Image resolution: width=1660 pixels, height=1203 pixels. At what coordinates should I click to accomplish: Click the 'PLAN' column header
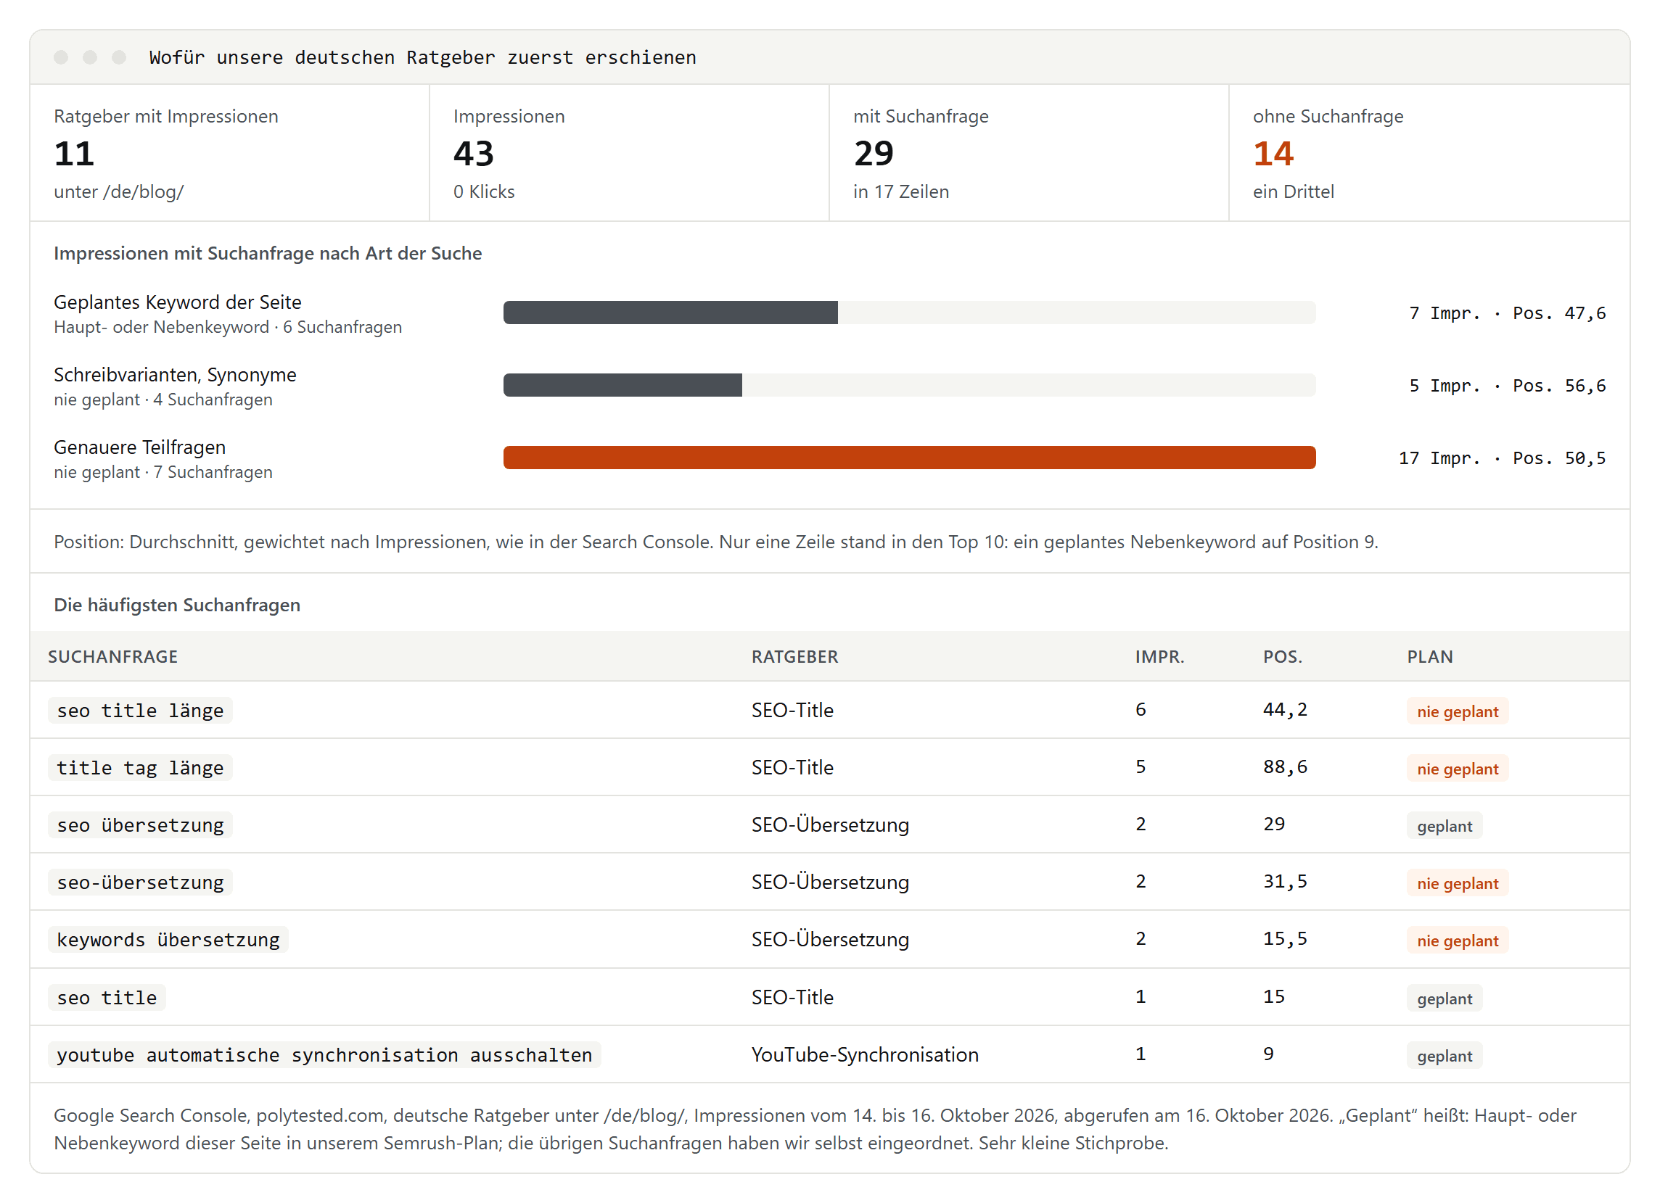coord(1429,656)
